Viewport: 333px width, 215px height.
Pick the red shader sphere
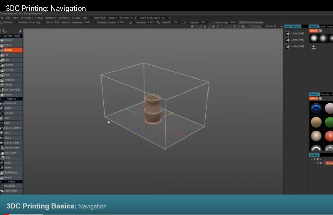(329, 136)
